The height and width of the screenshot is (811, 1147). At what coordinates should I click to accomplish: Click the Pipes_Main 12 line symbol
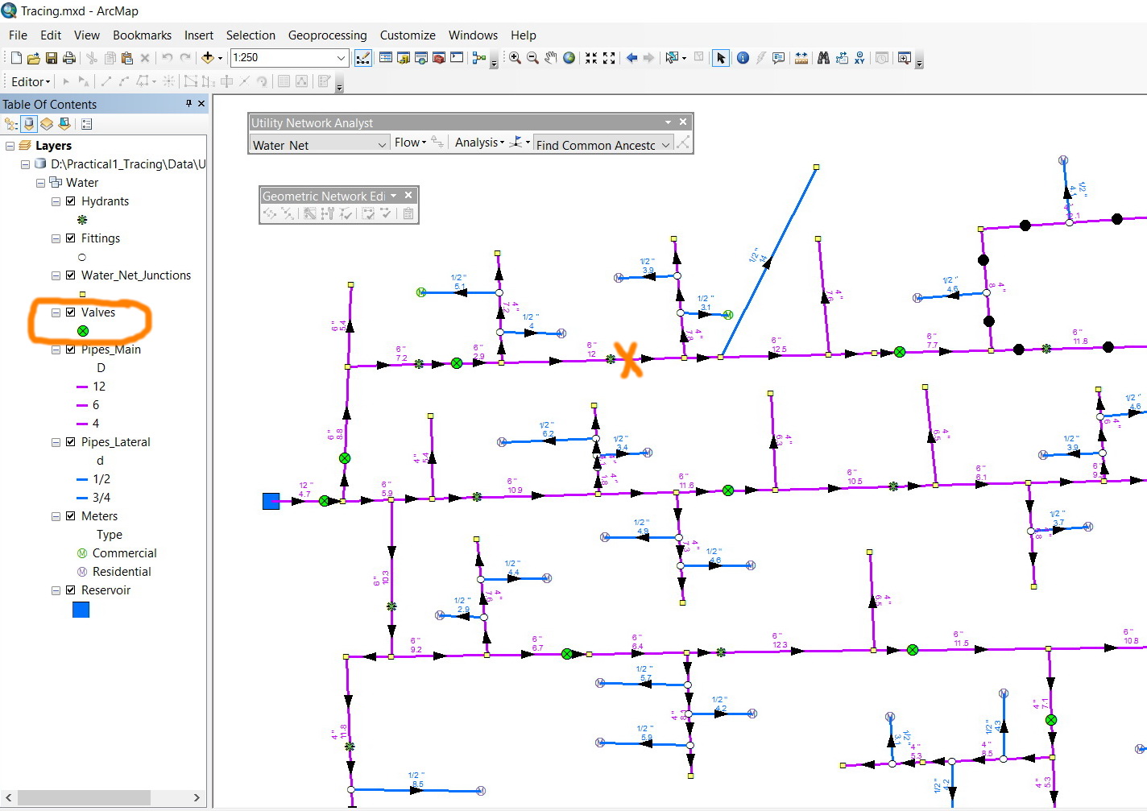[x=82, y=387]
